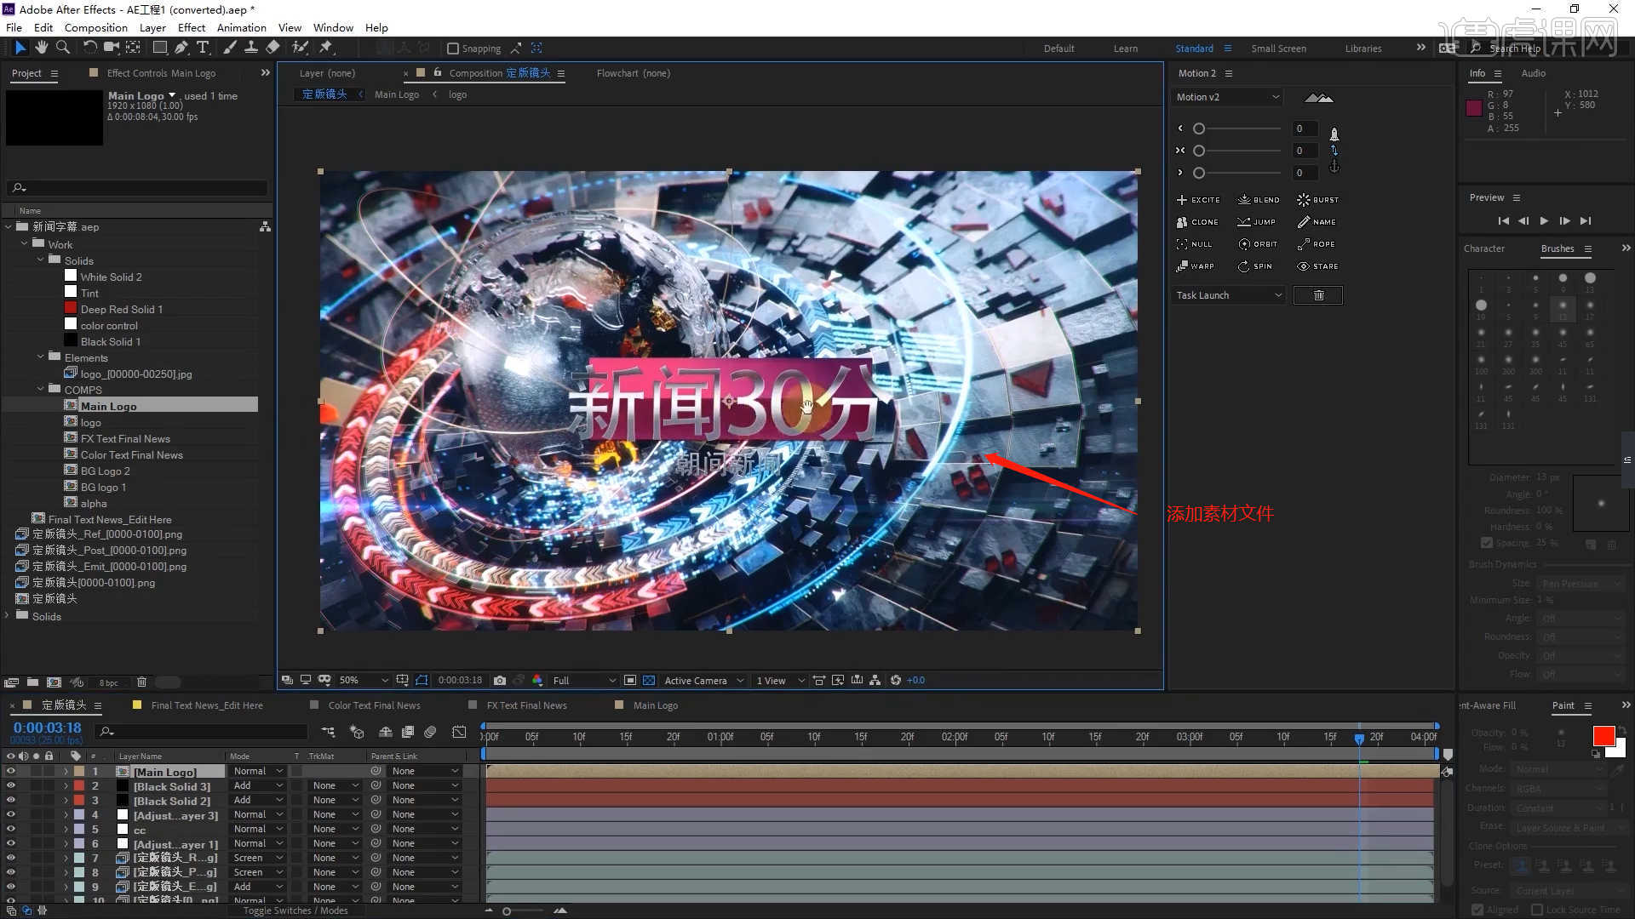Select the Brush tool
The height and width of the screenshot is (919, 1635).
[230, 48]
